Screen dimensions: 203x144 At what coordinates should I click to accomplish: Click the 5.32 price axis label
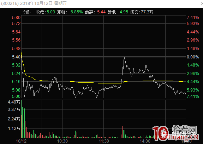click(16, 65)
